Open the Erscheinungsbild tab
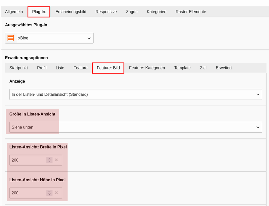269x206 pixels. click(x=71, y=12)
